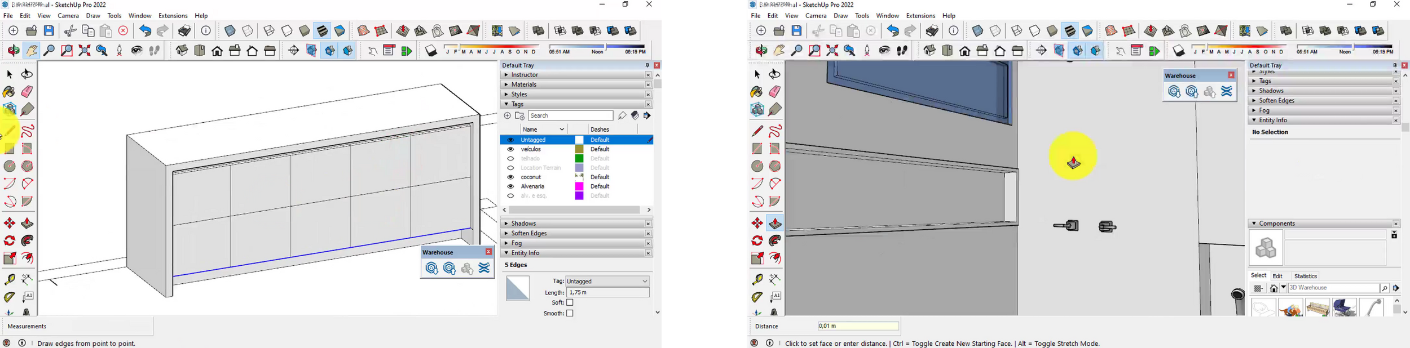The height and width of the screenshot is (348, 1410).
Task: Click the Save icon in right window toolbar
Action: click(796, 31)
